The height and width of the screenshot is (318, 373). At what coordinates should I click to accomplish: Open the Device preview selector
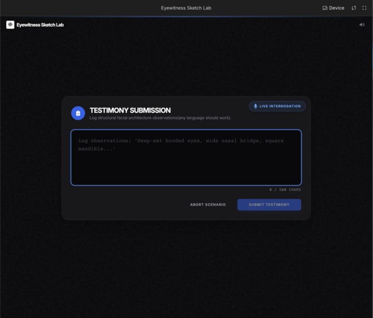click(x=334, y=8)
